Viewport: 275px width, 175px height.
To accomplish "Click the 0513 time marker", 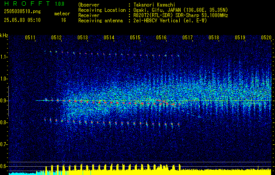I will [83, 37].
